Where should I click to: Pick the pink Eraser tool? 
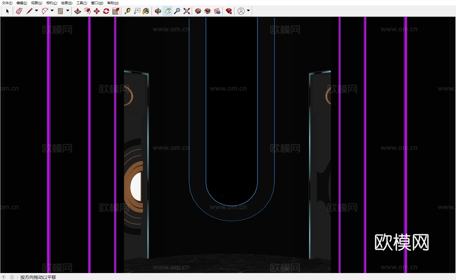19,11
